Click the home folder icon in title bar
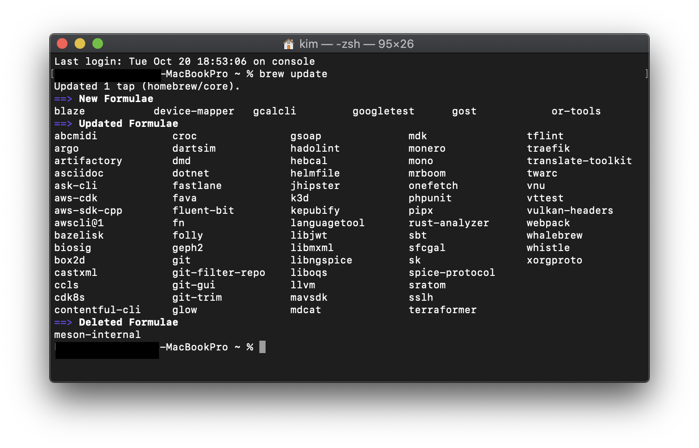Viewport: 699px width, 448px height. point(289,44)
